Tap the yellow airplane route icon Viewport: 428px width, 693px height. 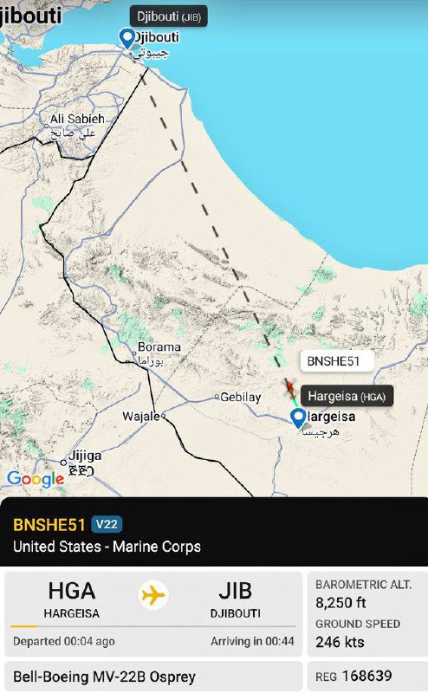click(x=153, y=595)
